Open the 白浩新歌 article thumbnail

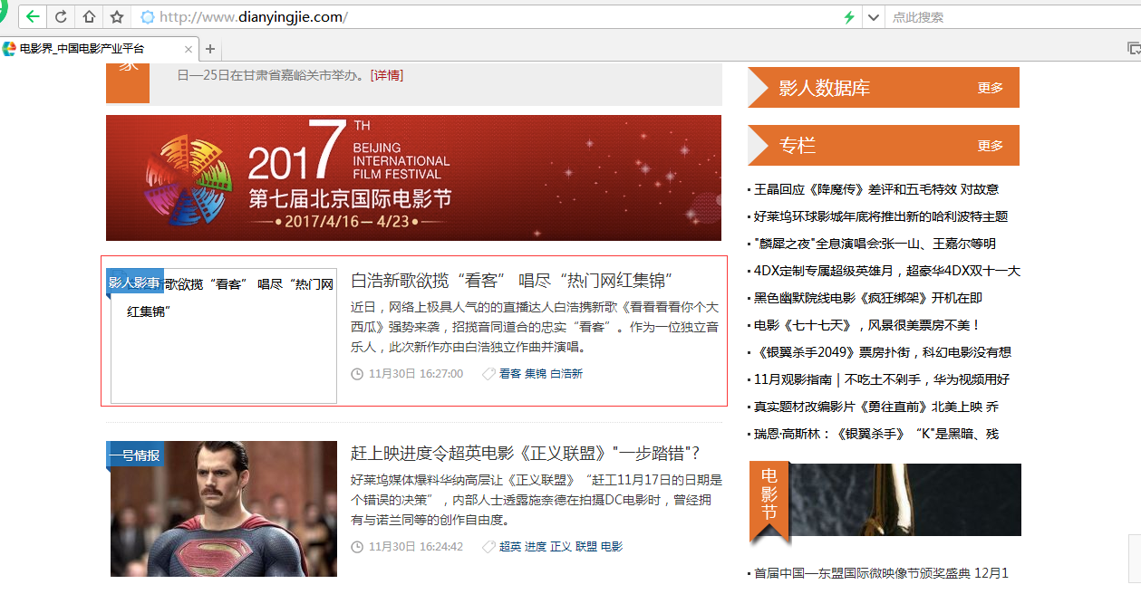224,336
